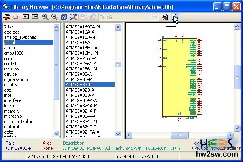The width and height of the screenshot is (243, 162).
Task: Zoom in on the component view
Action: point(45,17)
